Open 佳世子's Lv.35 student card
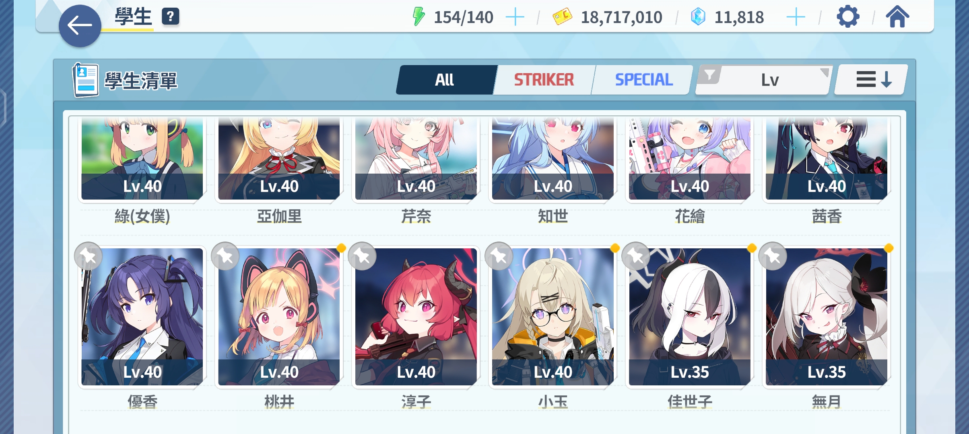 (690, 317)
